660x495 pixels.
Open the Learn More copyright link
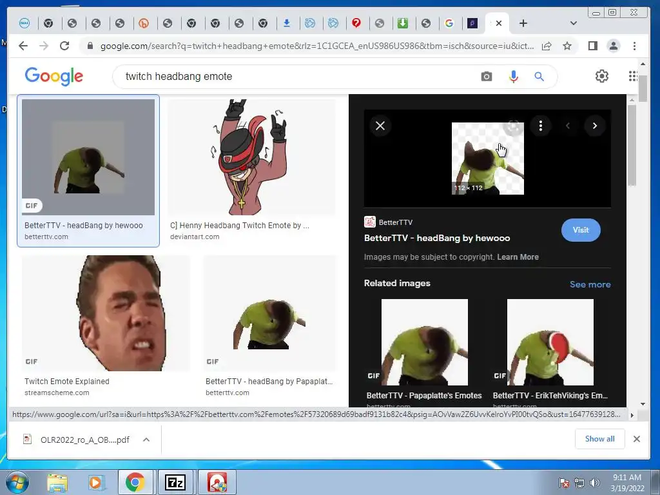point(518,257)
